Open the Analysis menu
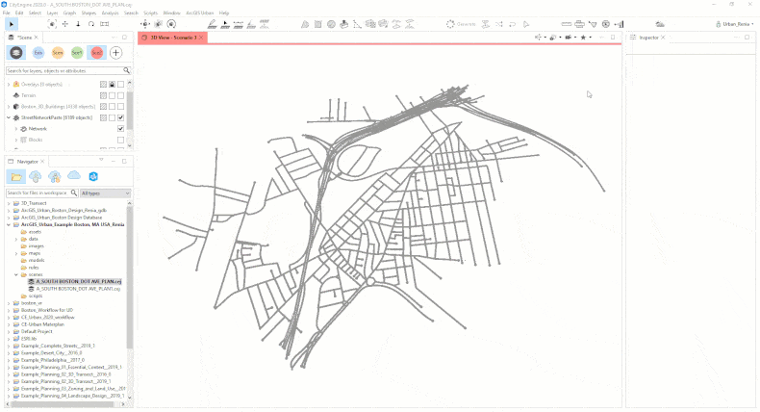The width and height of the screenshot is (760, 412). (110, 13)
